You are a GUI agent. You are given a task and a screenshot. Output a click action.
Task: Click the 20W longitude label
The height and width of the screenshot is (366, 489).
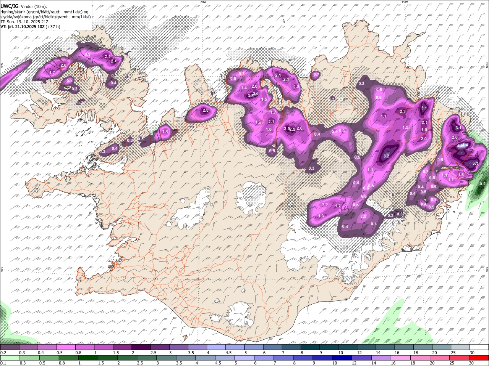tap(203, 2)
